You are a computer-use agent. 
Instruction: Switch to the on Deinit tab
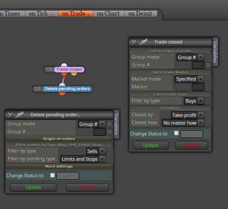[x=141, y=14]
